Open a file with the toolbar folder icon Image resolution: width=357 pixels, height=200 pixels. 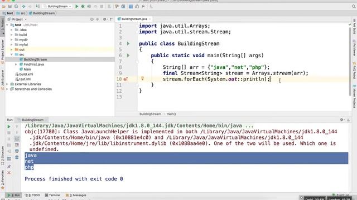[x=4, y=6]
